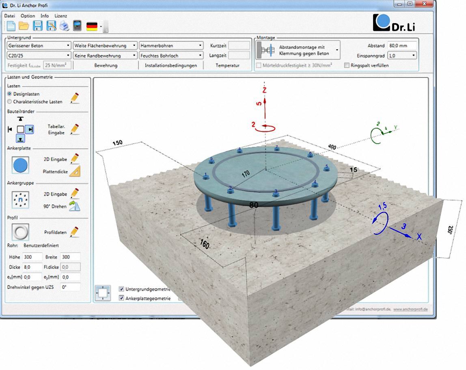The image size is (466, 370).
Task: Print using the printer icon
Action: (65, 26)
